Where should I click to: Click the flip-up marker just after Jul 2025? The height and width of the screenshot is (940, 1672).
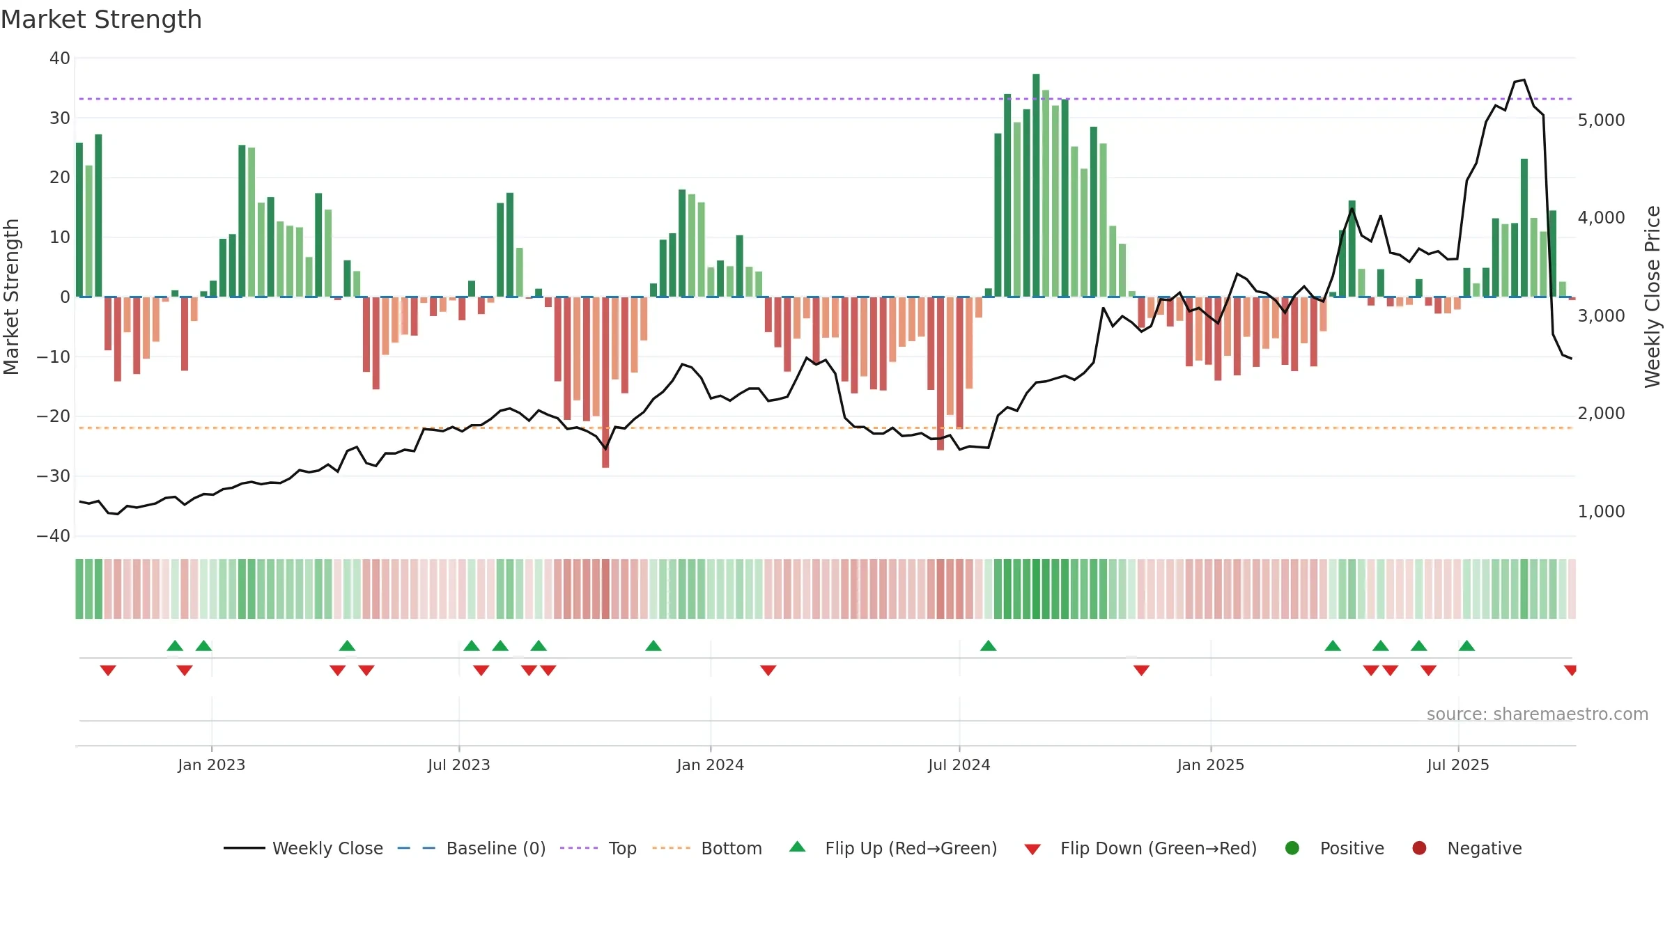coord(1466,645)
